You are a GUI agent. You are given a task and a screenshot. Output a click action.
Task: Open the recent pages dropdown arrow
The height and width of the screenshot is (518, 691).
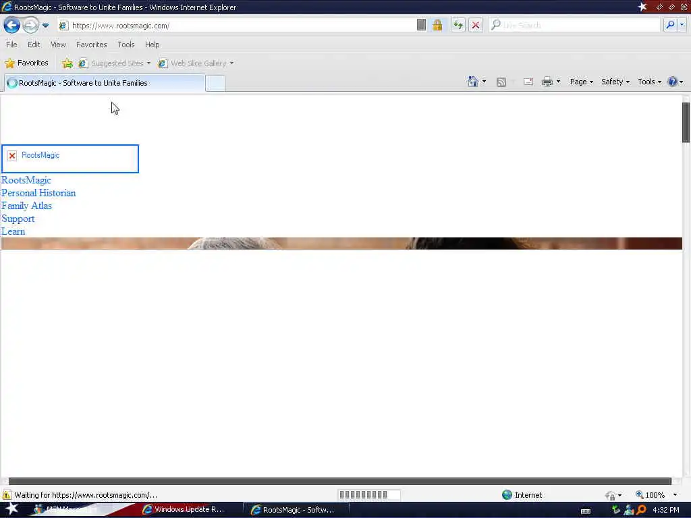click(x=45, y=26)
